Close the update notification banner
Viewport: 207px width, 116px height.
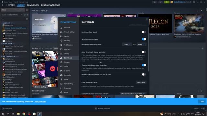pos(202,101)
